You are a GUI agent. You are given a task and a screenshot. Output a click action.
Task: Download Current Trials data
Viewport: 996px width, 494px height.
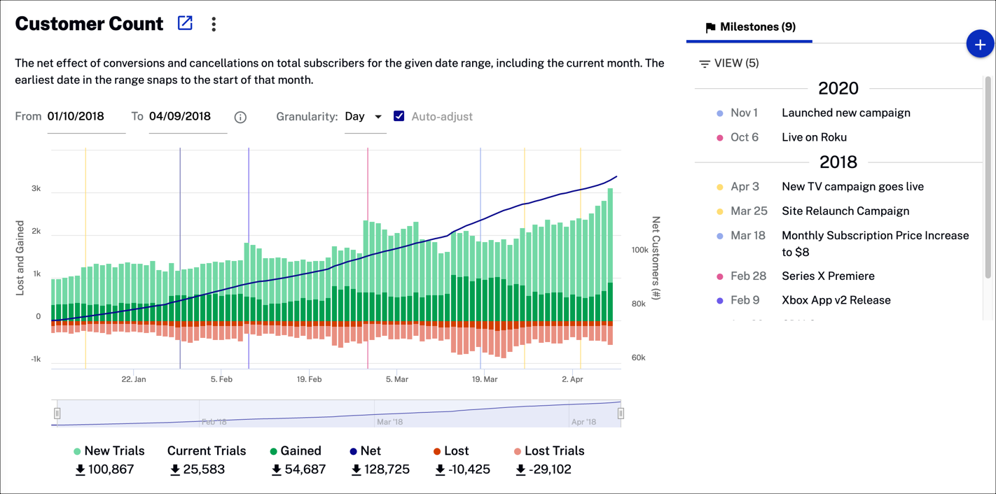[x=175, y=470]
